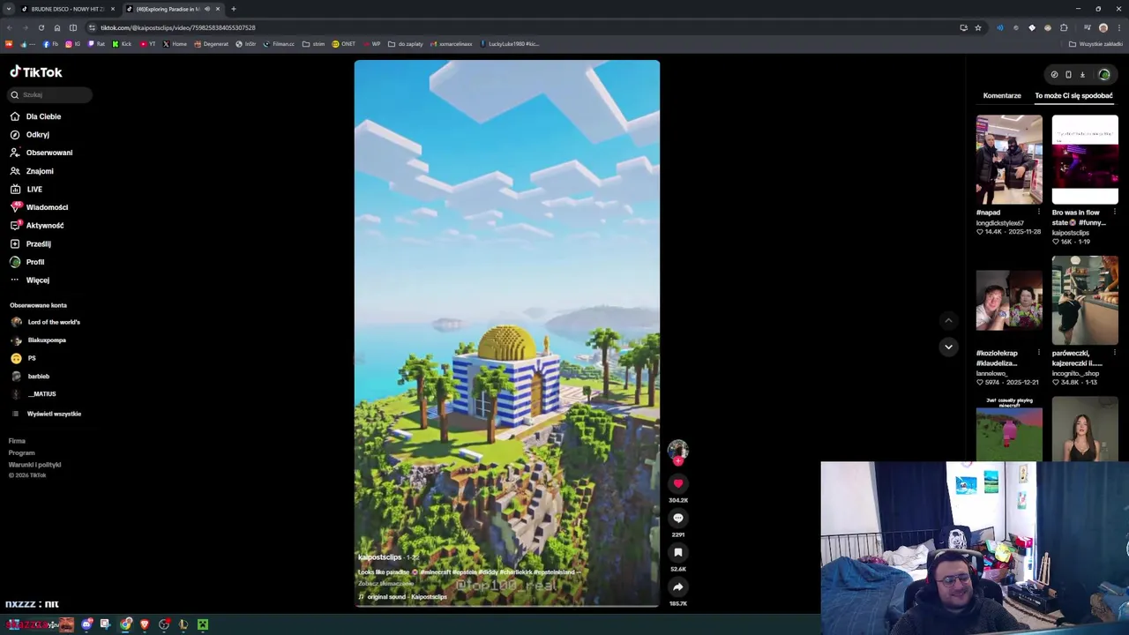Click Prześlij upload option
The width and height of the screenshot is (1129, 635).
(x=30, y=243)
